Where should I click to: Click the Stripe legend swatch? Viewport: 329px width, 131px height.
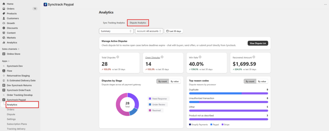click(x=222, y=125)
